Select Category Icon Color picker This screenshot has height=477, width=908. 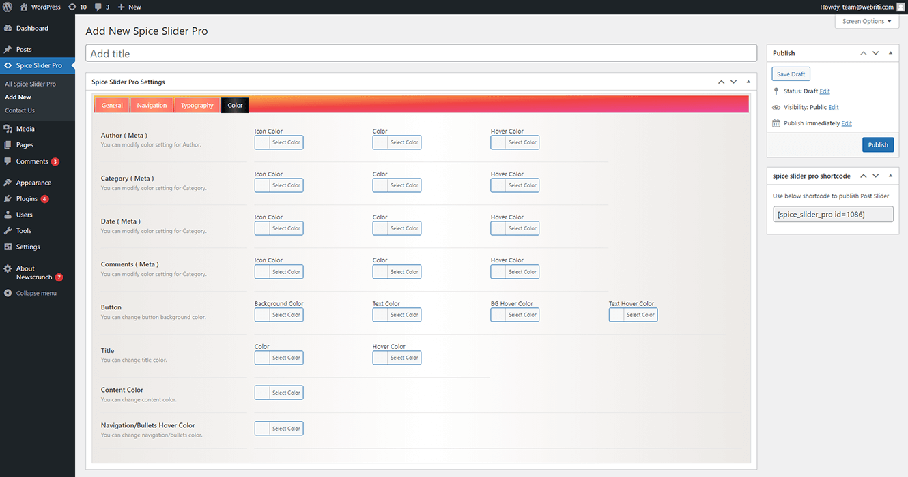[279, 185]
